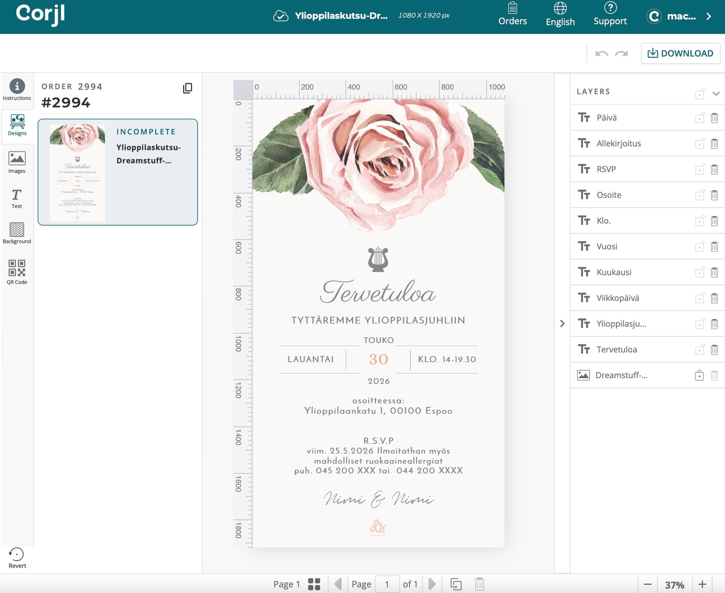This screenshot has height=593, width=725.
Task: Open the Background panel
Action: (17, 233)
